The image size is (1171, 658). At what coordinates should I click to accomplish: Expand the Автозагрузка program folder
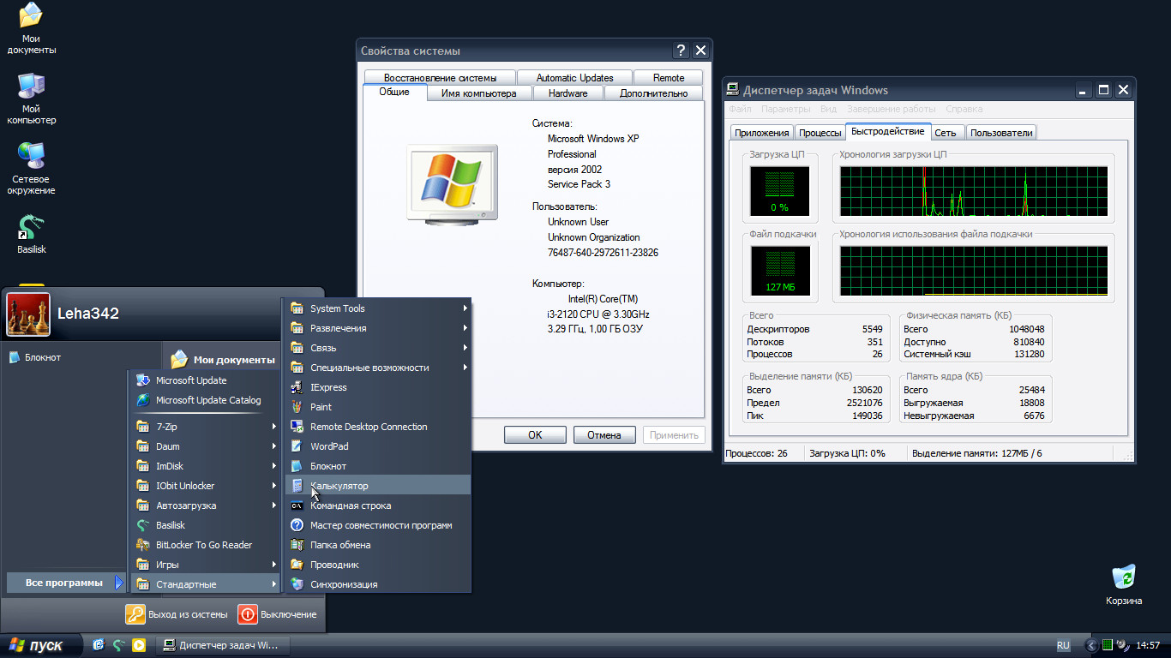205,505
